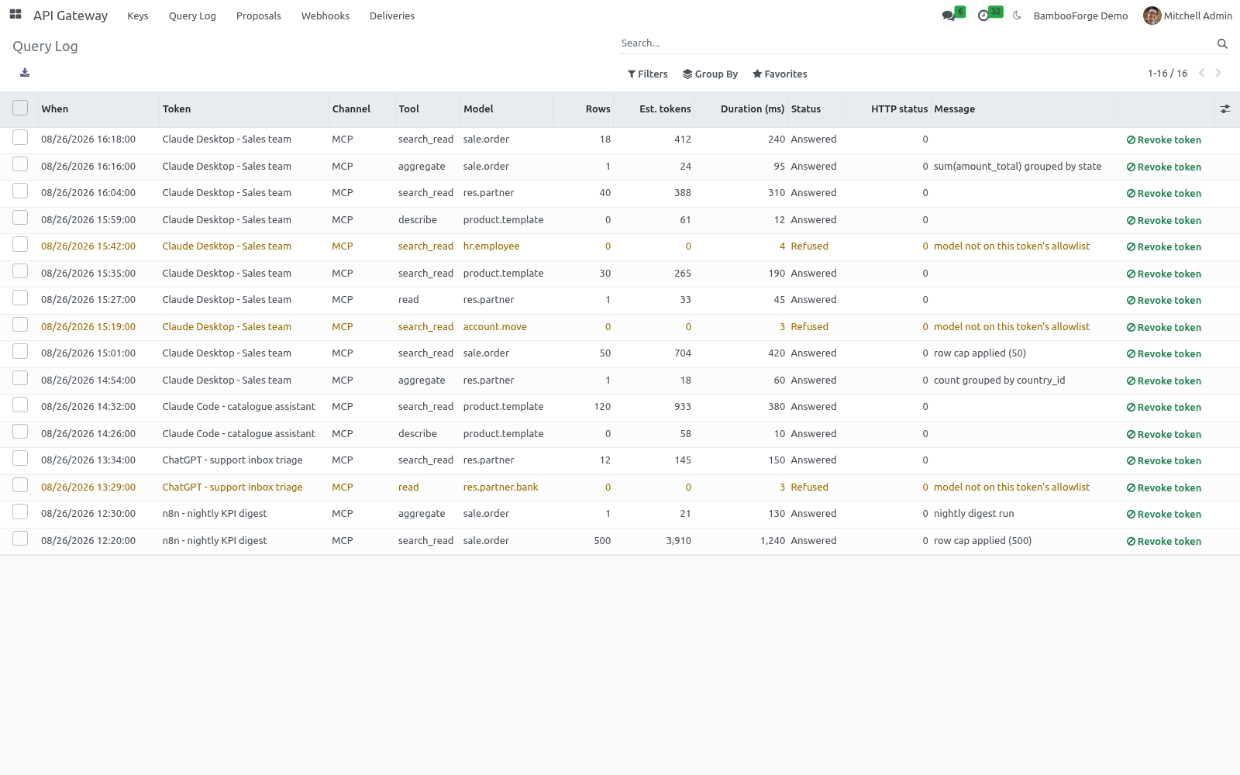The height and width of the screenshot is (775, 1240).
Task: Click the export download icon
Action: point(25,73)
